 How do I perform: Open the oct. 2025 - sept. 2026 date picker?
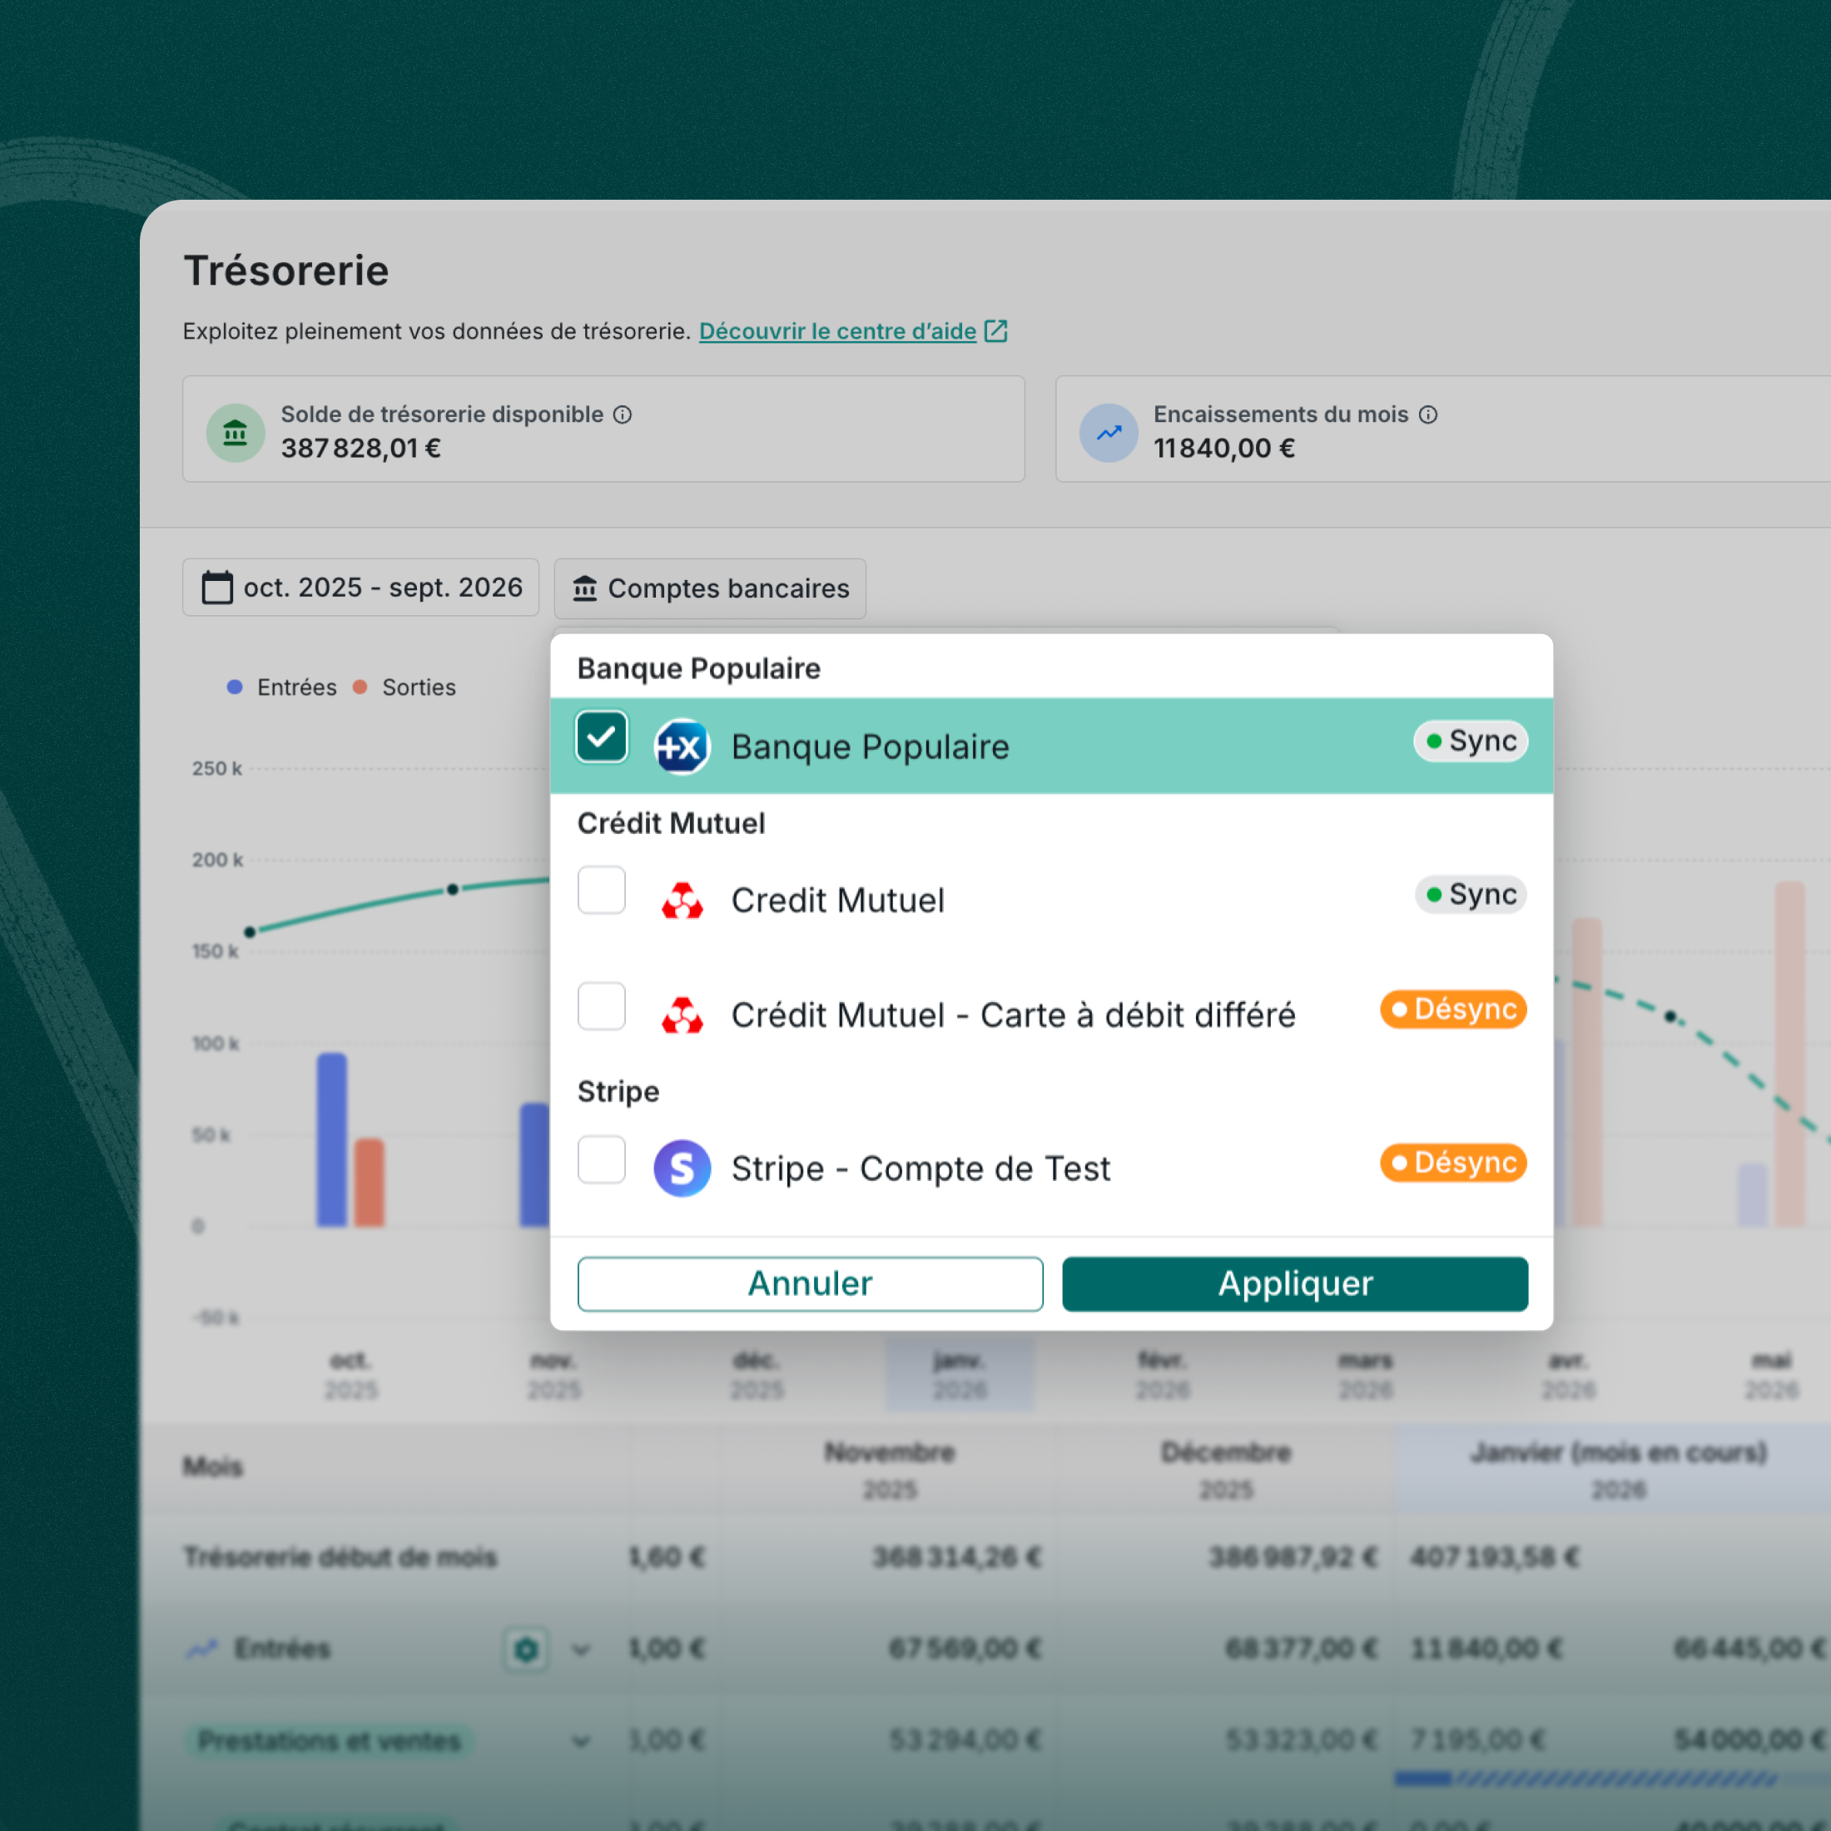[x=361, y=588]
